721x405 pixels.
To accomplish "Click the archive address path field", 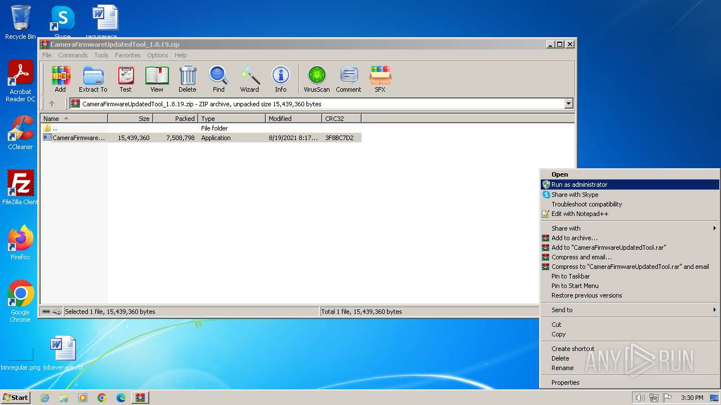I will point(317,103).
